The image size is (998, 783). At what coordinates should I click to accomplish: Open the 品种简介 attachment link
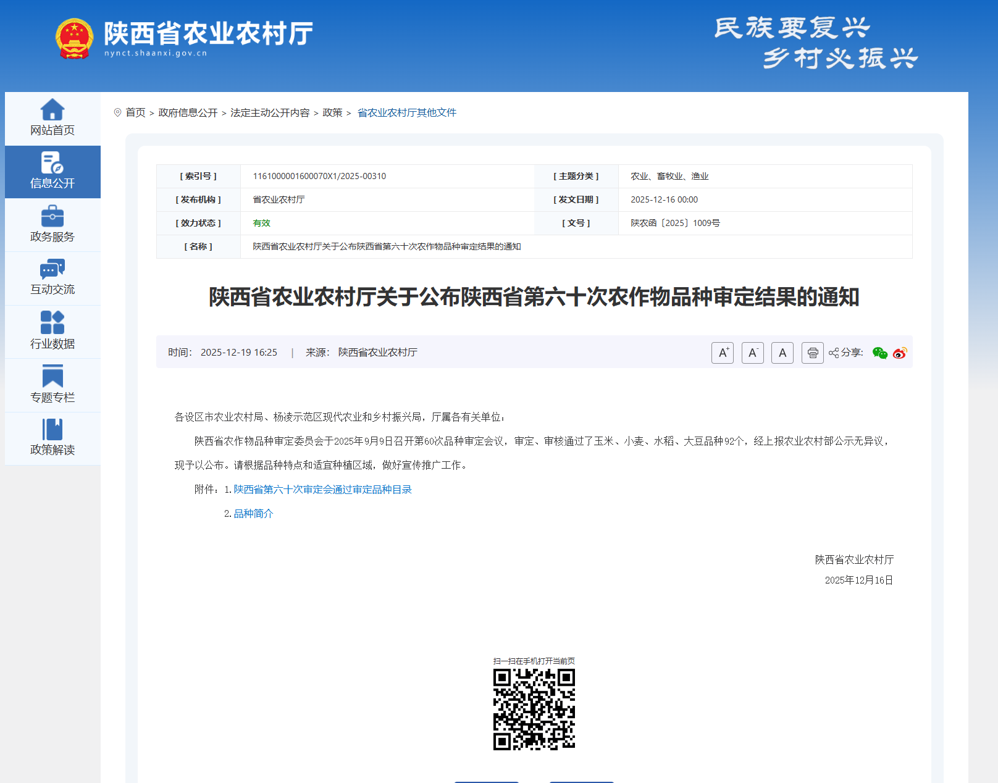point(253,514)
